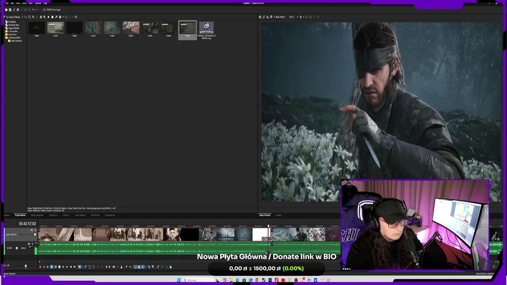Open the Help menu
This screenshot has height=285, width=507.
(x=45, y=3)
